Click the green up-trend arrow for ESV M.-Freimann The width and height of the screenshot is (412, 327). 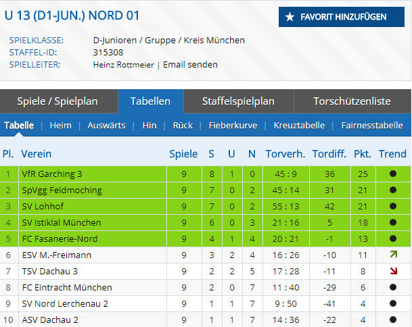[x=393, y=255]
